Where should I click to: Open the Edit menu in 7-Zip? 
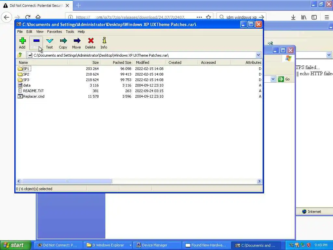click(x=29, y=32)
